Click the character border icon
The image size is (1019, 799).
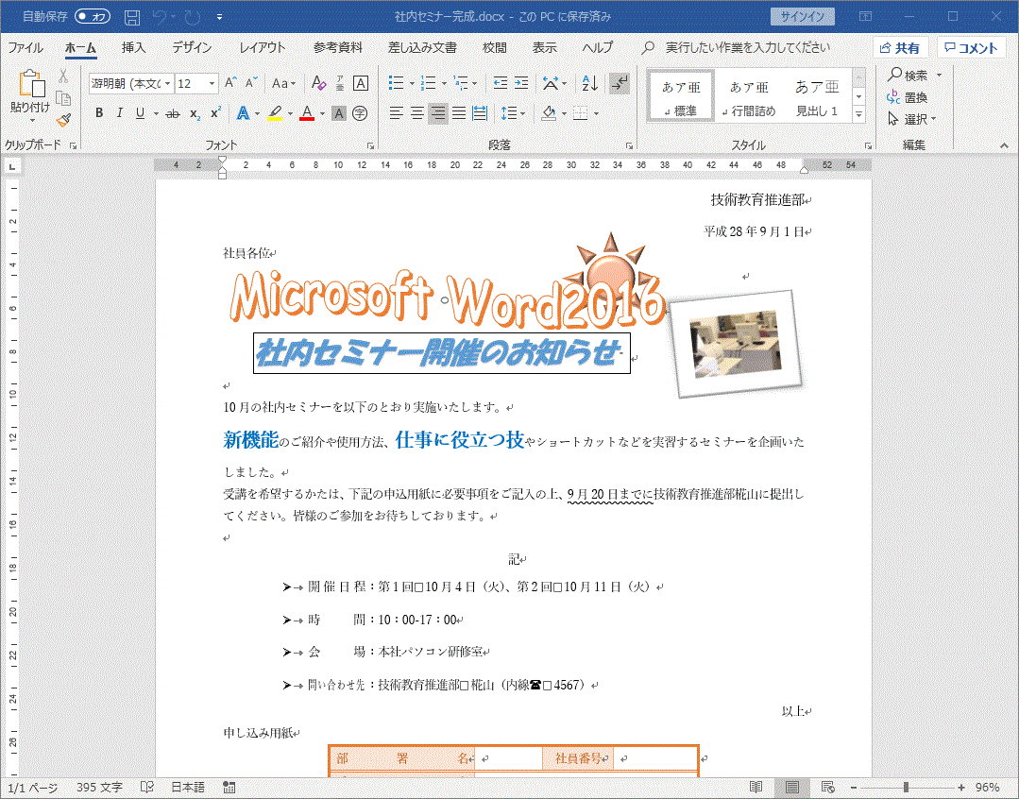(361, 83)
